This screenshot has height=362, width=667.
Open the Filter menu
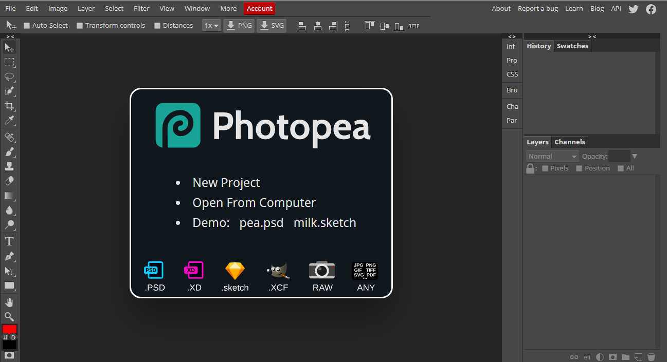[141, 8]
